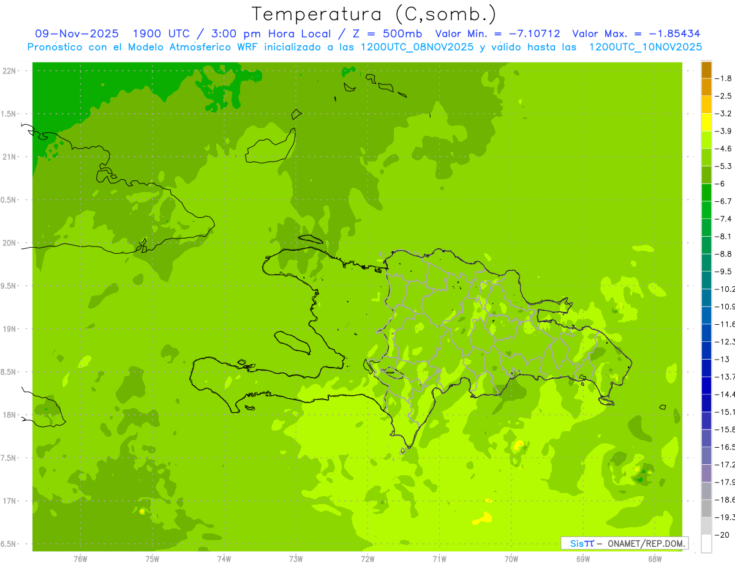This screenshot has height=567, width=735.
Task: Click the valid-until time "1200UTC_10NOV2025"
Action: pos(646,47)
